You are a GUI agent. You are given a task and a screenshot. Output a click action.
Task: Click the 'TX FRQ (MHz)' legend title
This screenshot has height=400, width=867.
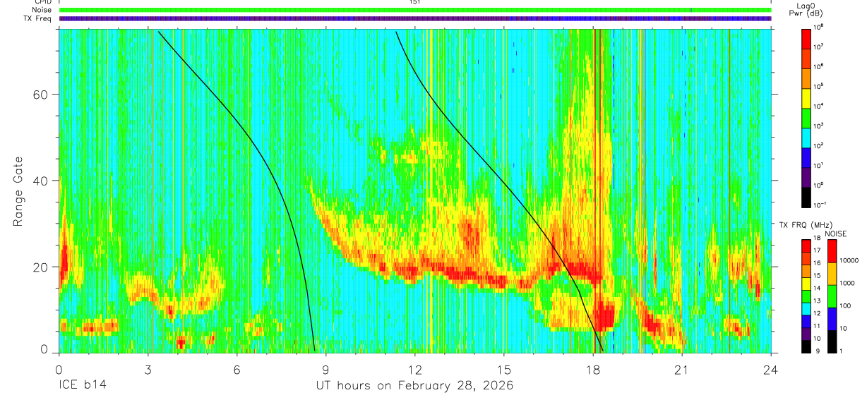[x=806, y=225]
